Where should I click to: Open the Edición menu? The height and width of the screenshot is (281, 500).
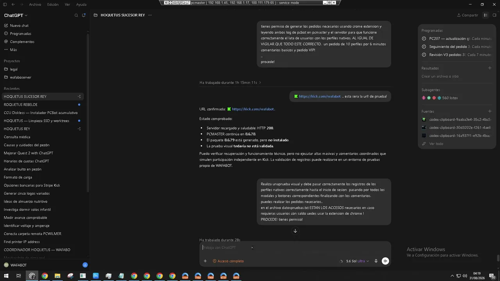(53, 4)
